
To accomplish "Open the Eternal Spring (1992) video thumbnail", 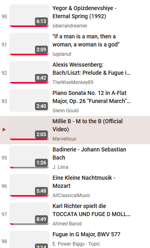I will pos(29,16).
